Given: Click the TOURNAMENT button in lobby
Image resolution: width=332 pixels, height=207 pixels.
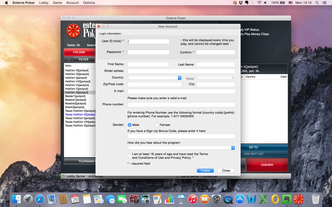Looking at the screenshot, I should pos(80,161).
